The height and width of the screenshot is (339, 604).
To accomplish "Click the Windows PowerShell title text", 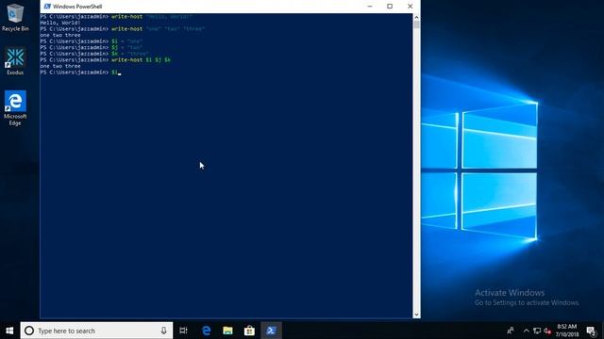I will click(77, 7).
